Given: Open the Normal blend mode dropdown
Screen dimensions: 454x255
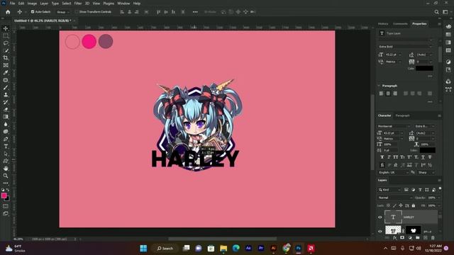Looking at the screenshot, I should tap(395, 198).
